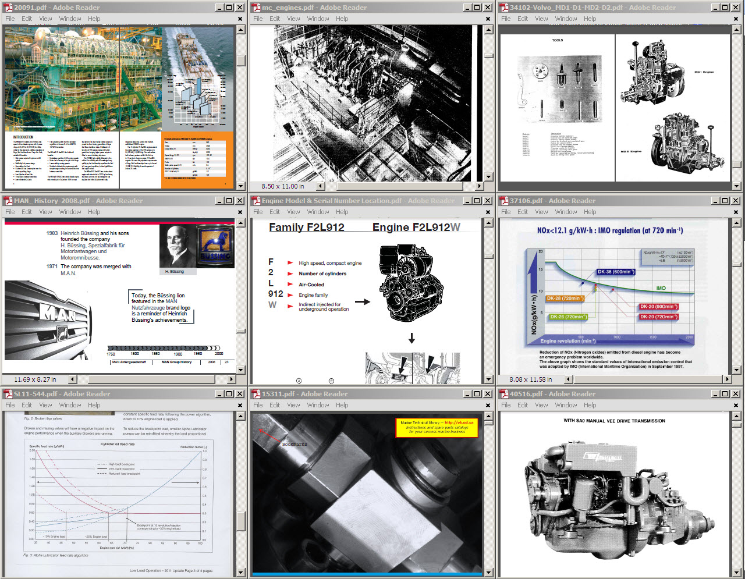Click scroll-right arrow in mc_engines.pdf window
The image size is (745, 579).
tap(479, 186)
